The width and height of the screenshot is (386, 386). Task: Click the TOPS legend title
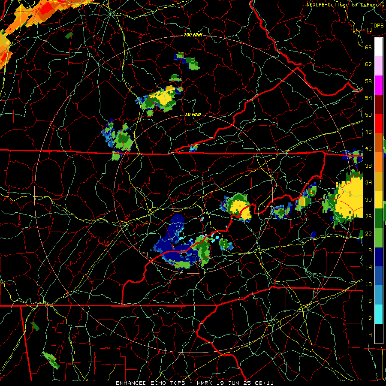tap(377, 26)
